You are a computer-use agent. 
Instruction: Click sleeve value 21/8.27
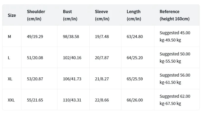click(102, 79)
